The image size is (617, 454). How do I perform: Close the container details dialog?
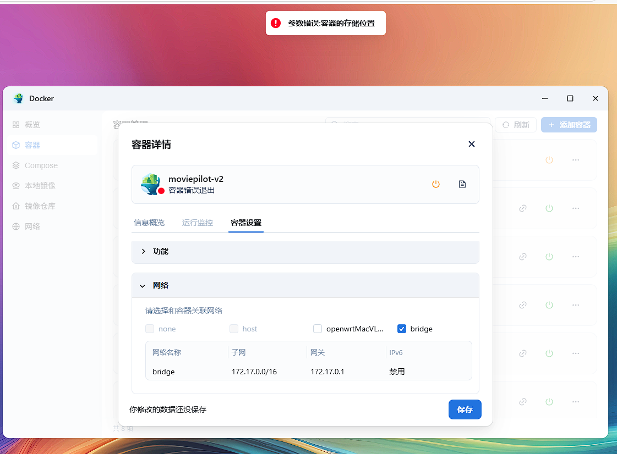tap(471, 144)
